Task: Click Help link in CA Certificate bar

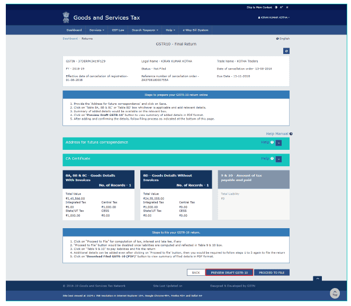Action: point(265,158)
